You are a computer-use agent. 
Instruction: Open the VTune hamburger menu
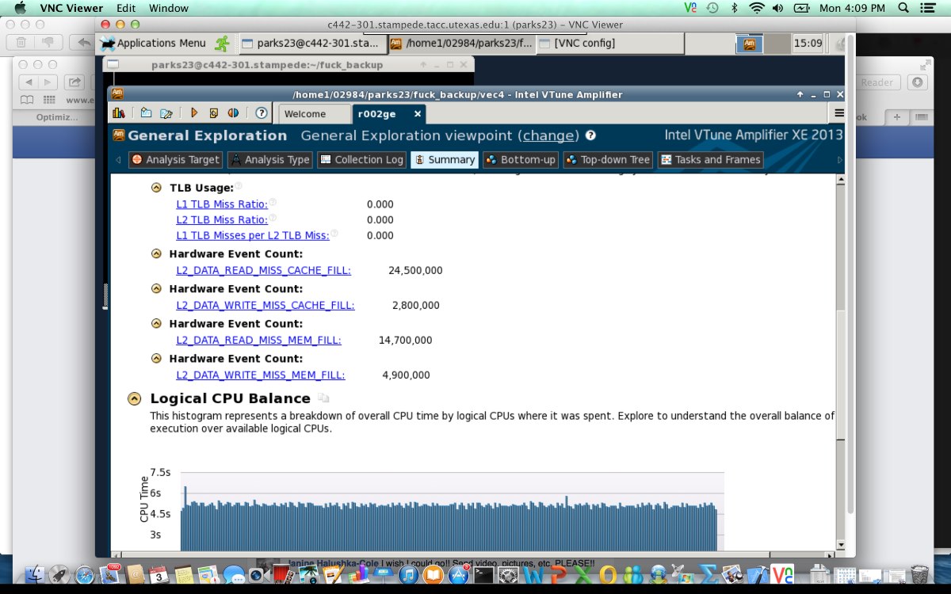[x=839, y=113]
